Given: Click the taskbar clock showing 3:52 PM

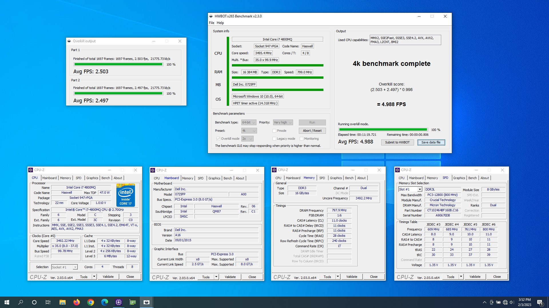Looking at the screenshot, I should click(524, 302).
